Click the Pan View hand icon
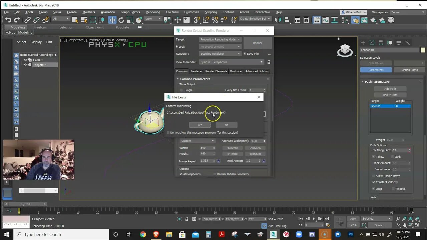Image resolution: width=427 pixels, height=240 pixels. [405, 225]
